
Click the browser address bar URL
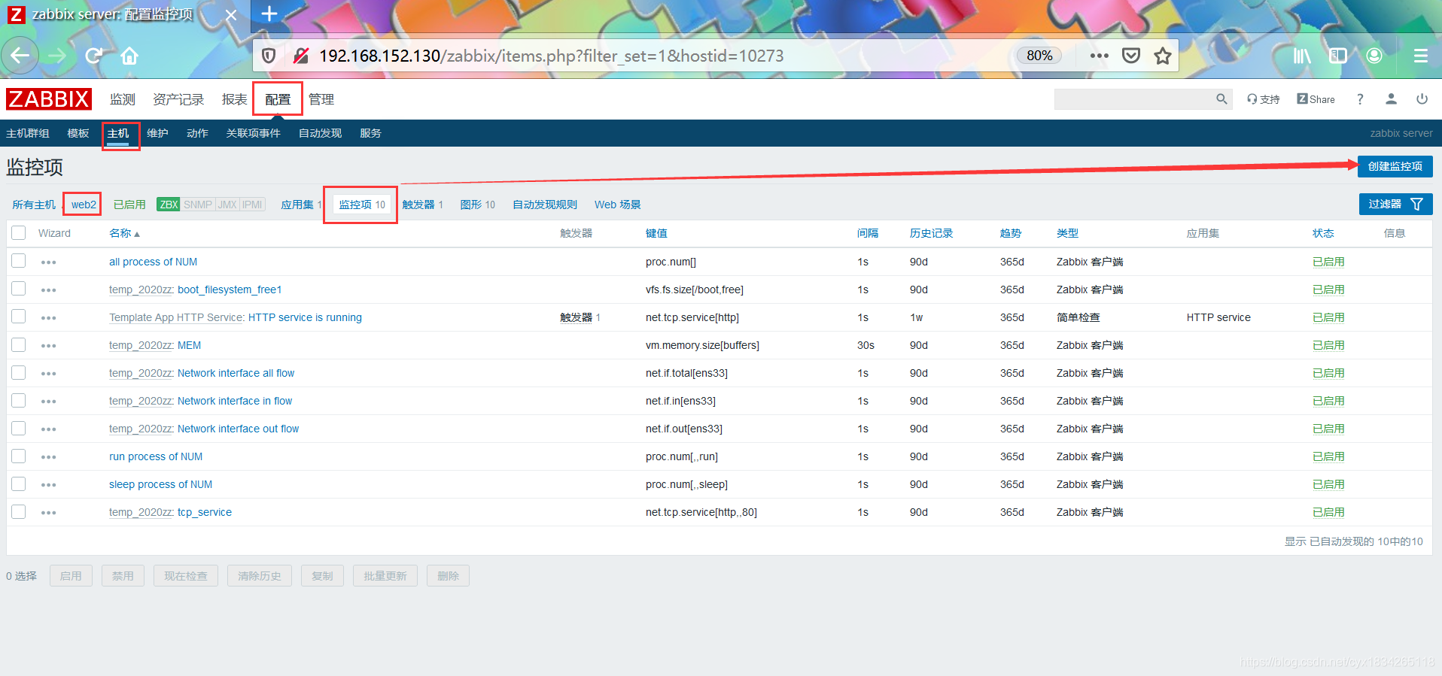[551, 56]
